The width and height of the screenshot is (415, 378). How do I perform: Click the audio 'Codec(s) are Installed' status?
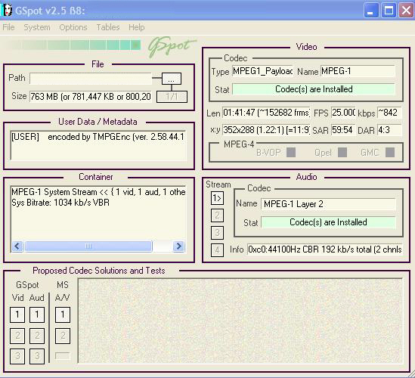(x=328, y=222)
